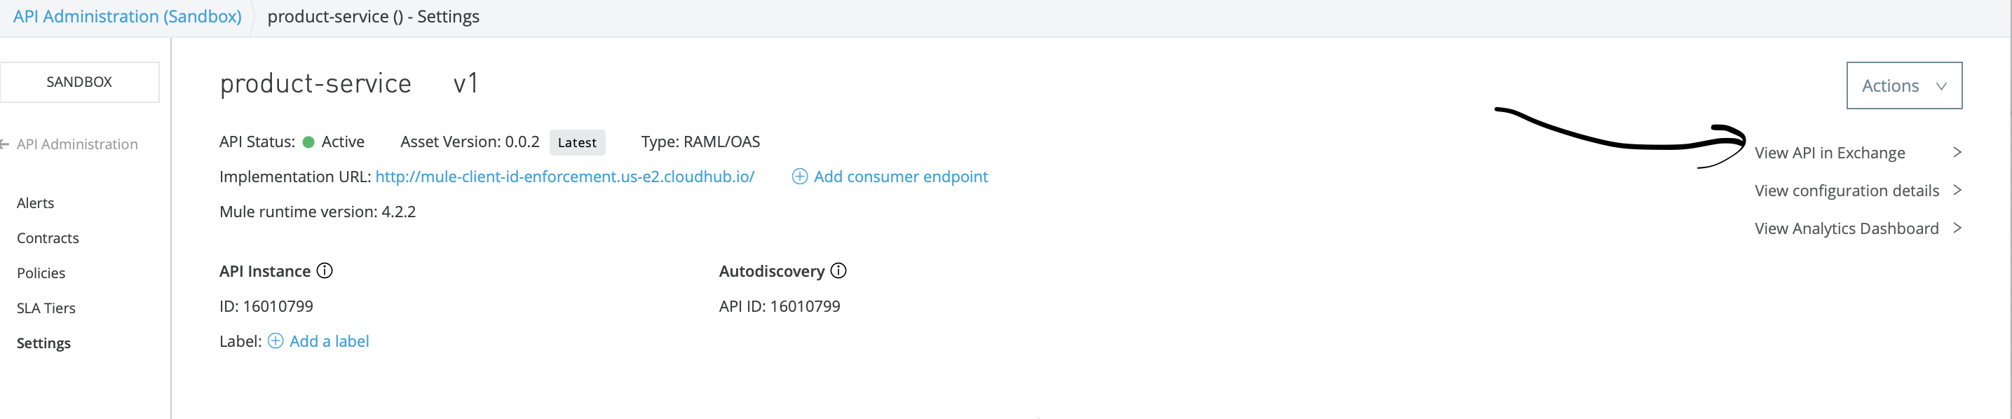Click the API Administration (Sandbox) breadcrumb
The height and width of the screenshot is (419, 2012).
click(x=128, y=16)
